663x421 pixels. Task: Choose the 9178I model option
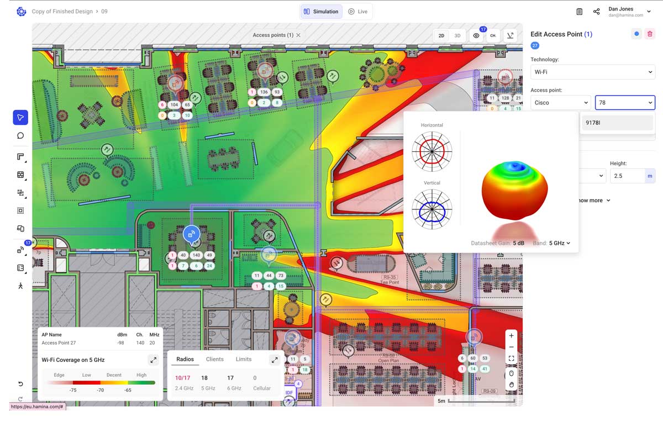pyautogui.click(x=617, y=123)
